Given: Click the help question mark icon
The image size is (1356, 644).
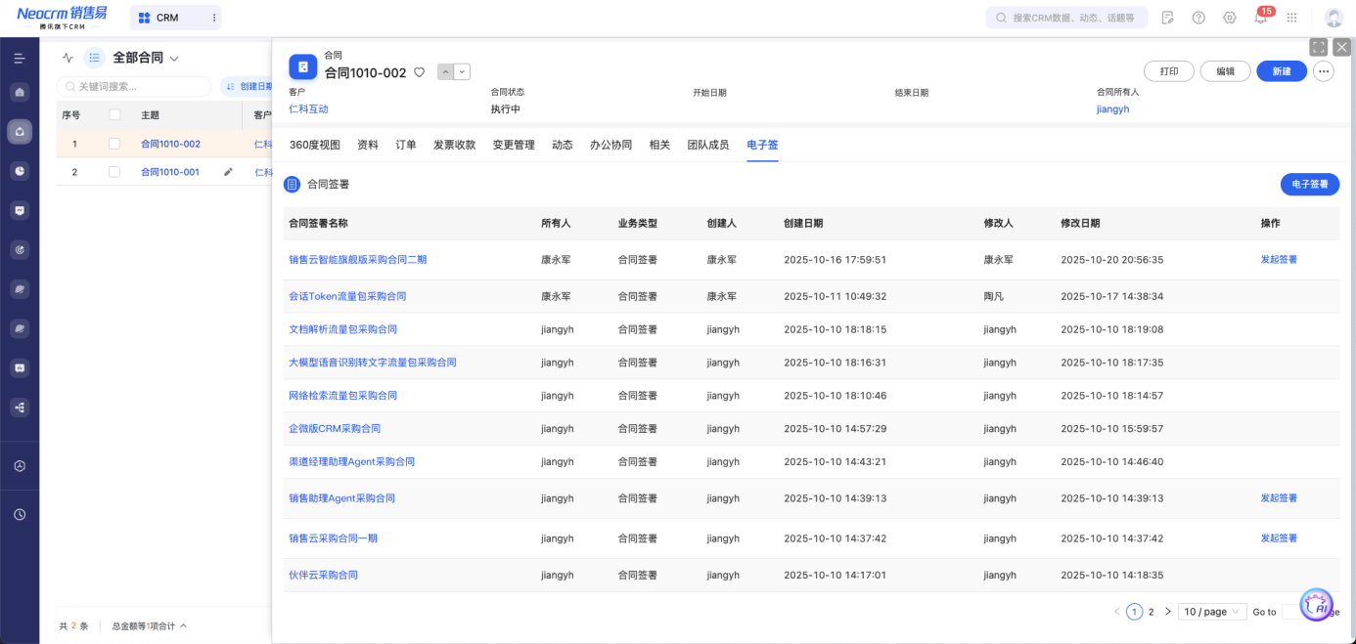Looking at the screenshot, I should coord(1198,18).
